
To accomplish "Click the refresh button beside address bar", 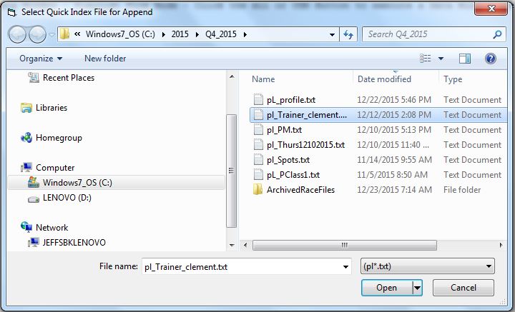I will [x=349, y=34].
